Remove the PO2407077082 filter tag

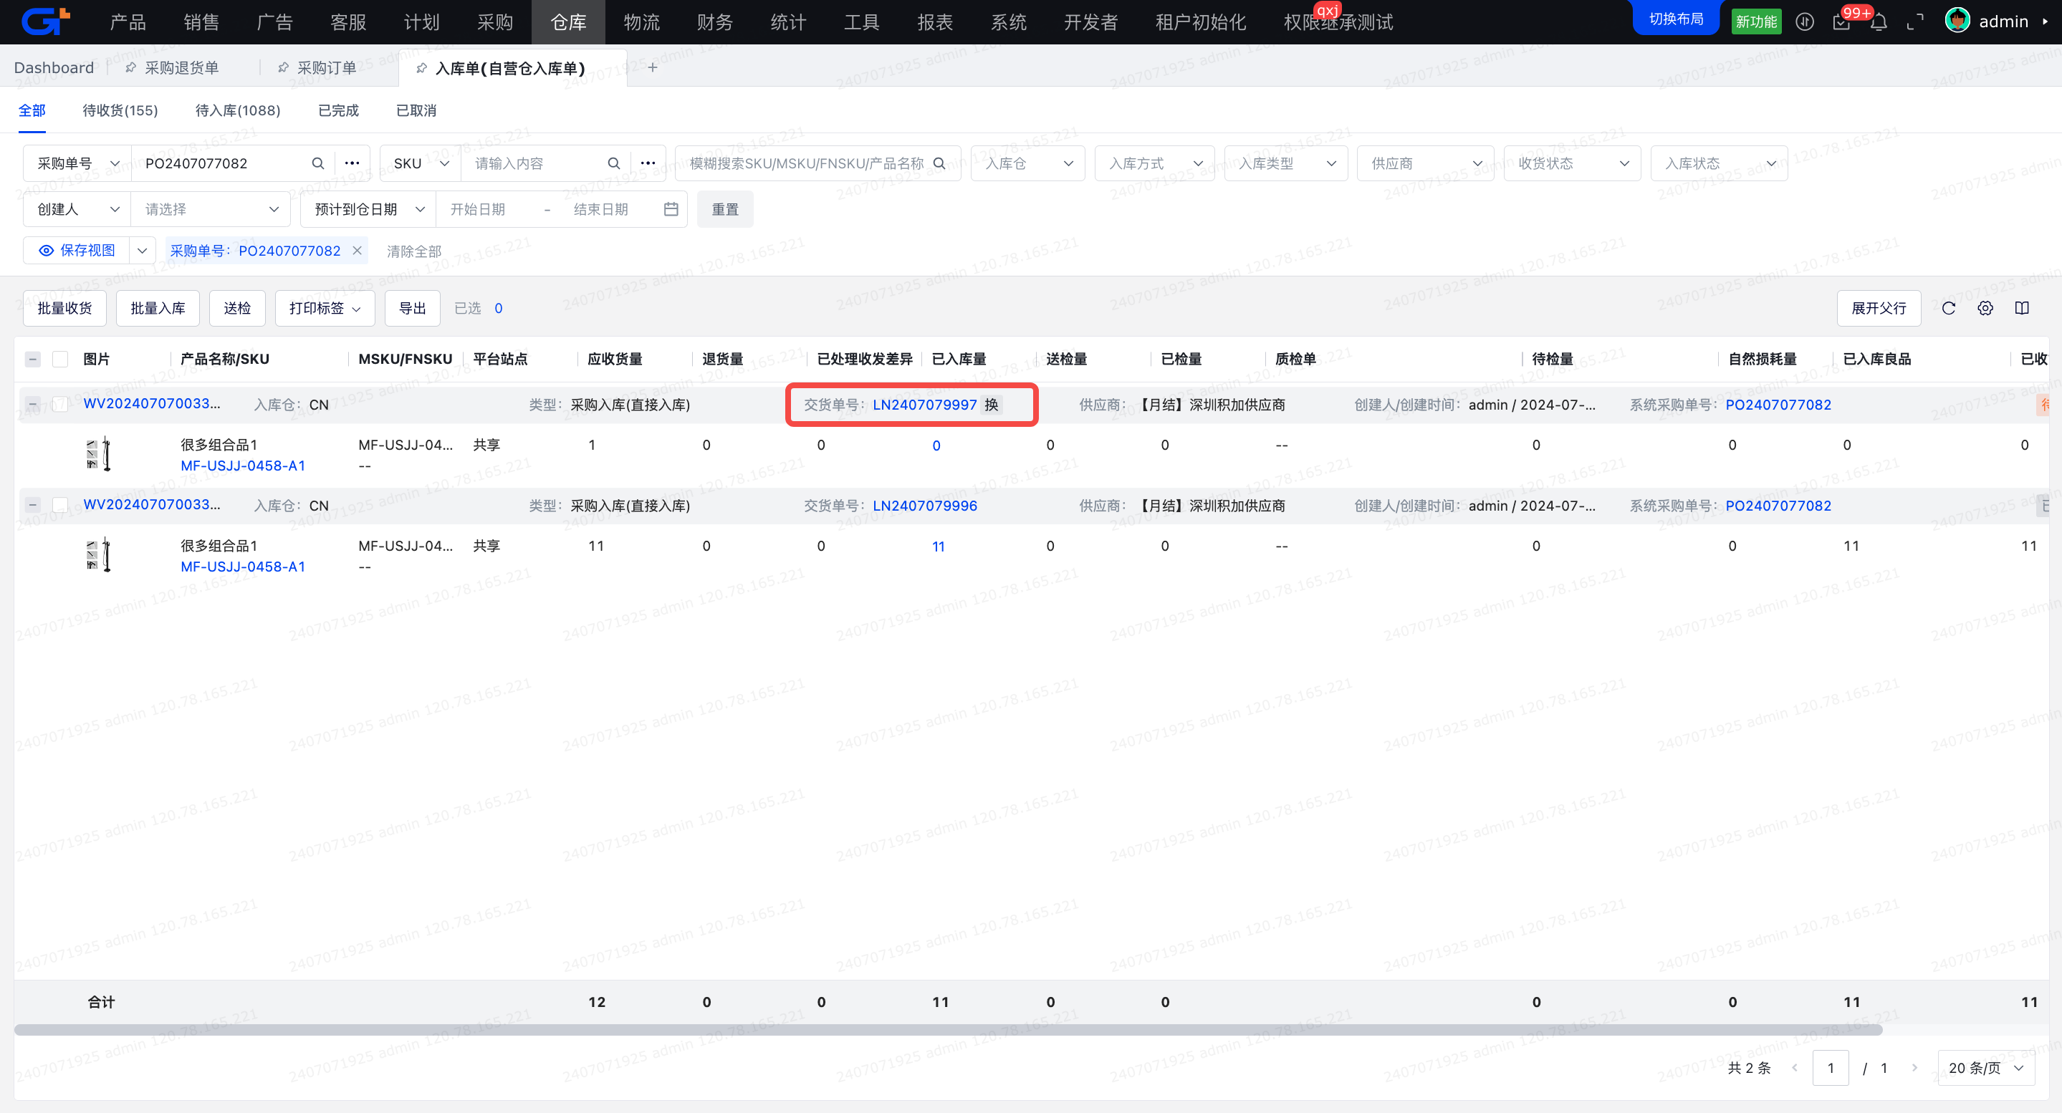pyautogui.click(x=358, y=251)
